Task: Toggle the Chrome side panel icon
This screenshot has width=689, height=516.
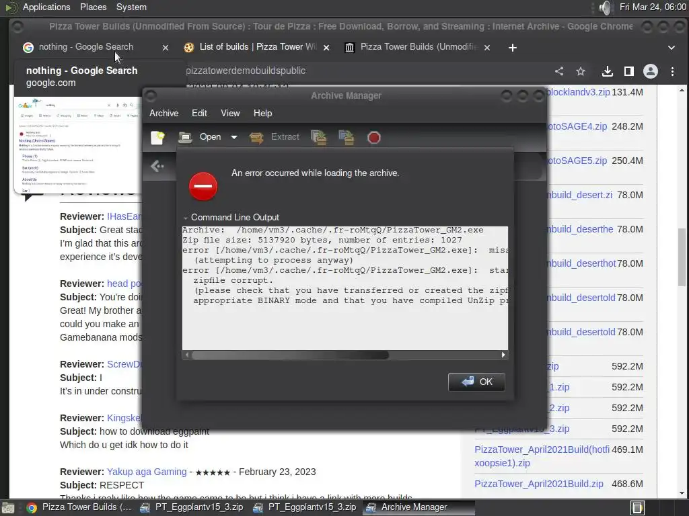Action: pos(629,71)
